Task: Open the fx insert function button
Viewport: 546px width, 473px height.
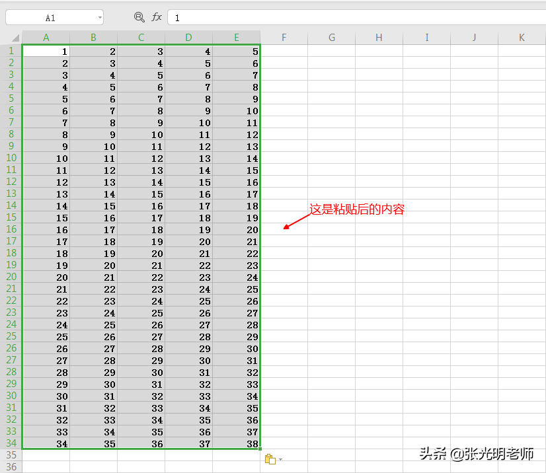Action: pos(157,17)
